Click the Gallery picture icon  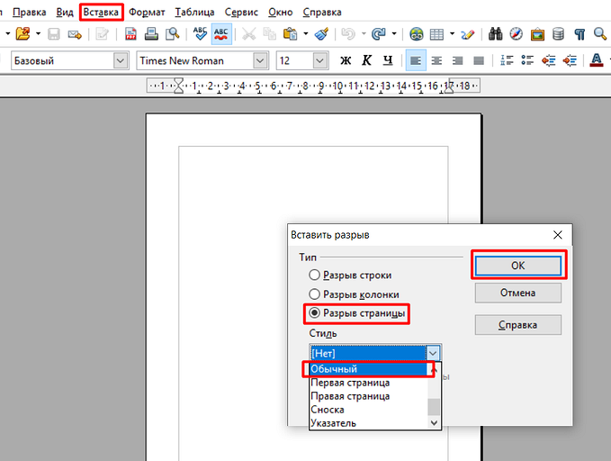click(537, 34)
